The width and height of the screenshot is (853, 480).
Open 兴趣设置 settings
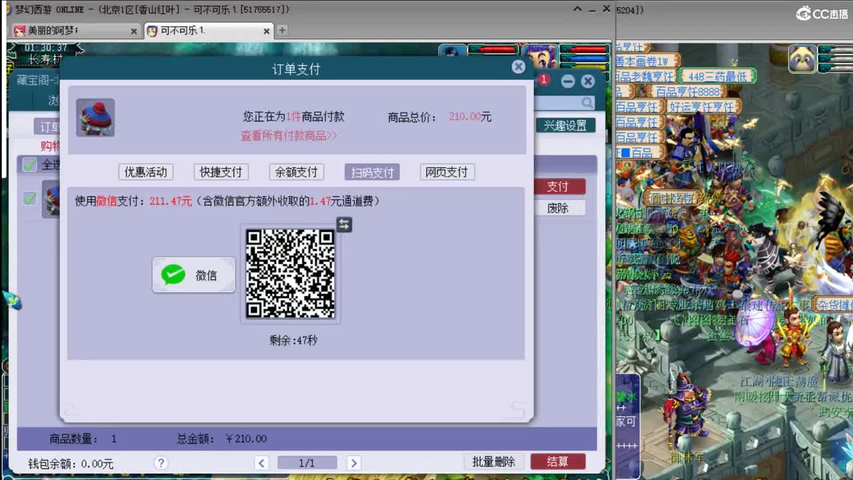(565, 125)
